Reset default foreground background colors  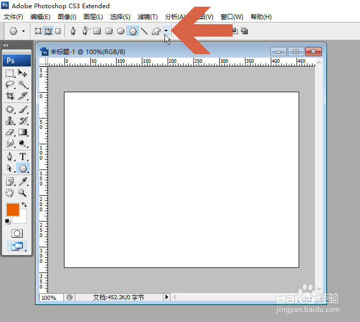pyautogui.click(x=8, y=222)
